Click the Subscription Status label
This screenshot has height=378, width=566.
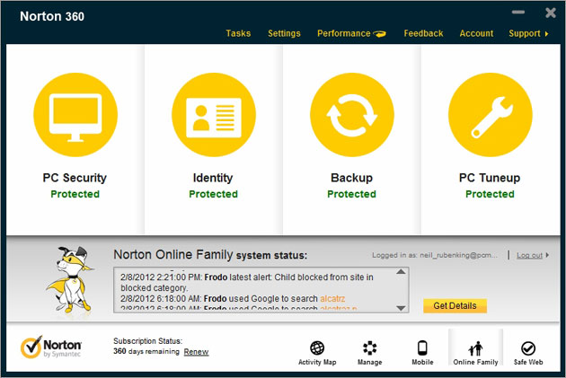[x=148, y=341]
